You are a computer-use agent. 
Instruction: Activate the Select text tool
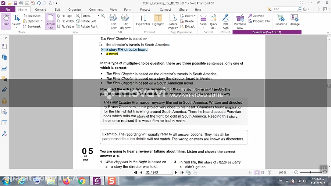coord(17,21)
